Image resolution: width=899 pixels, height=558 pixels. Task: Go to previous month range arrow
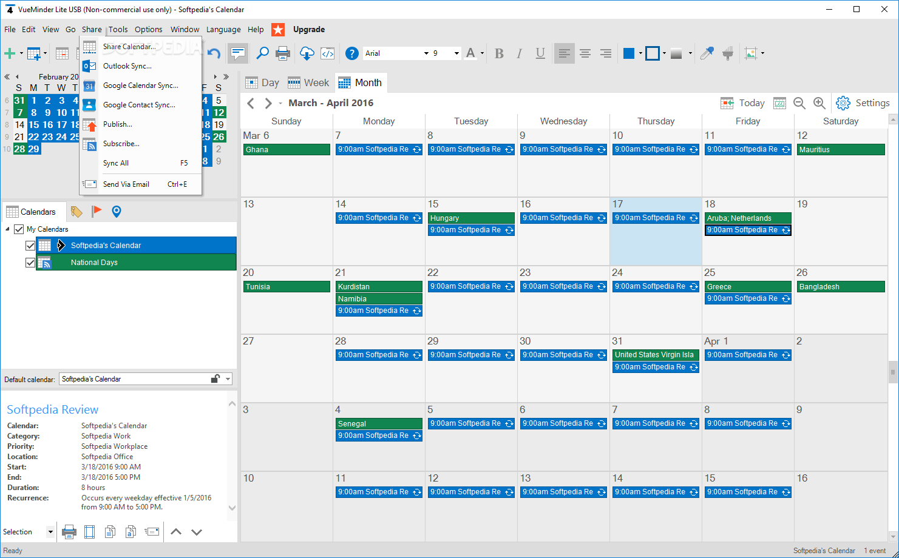click(x=251, y=103)
